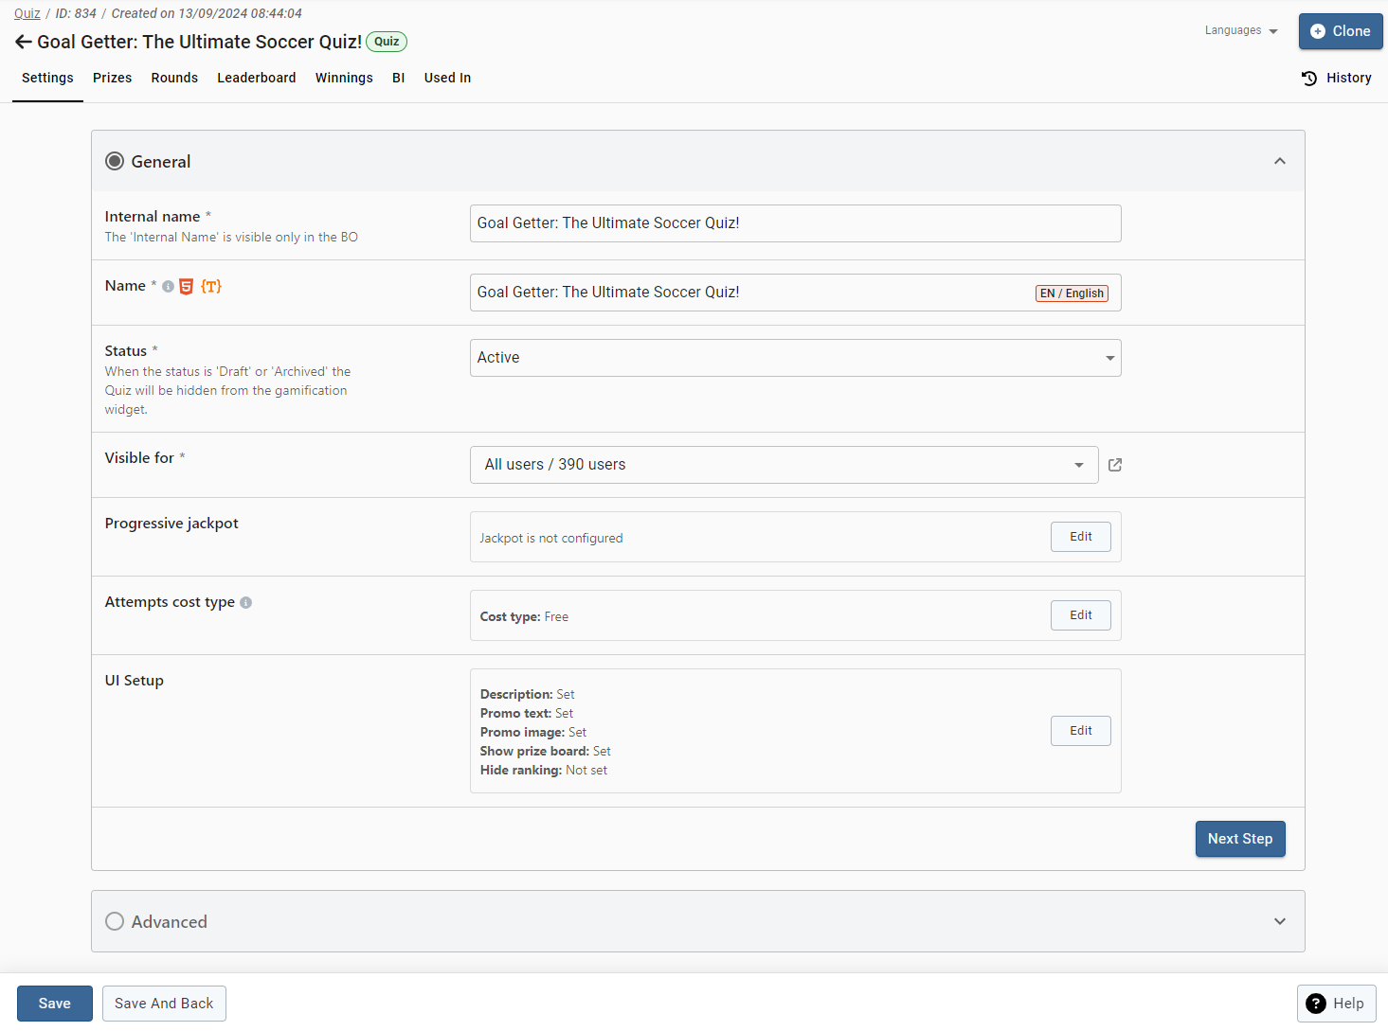The height and width of the screenshot is (1031, 1388).
Task: Select the General section radio button
Action: 115,162
